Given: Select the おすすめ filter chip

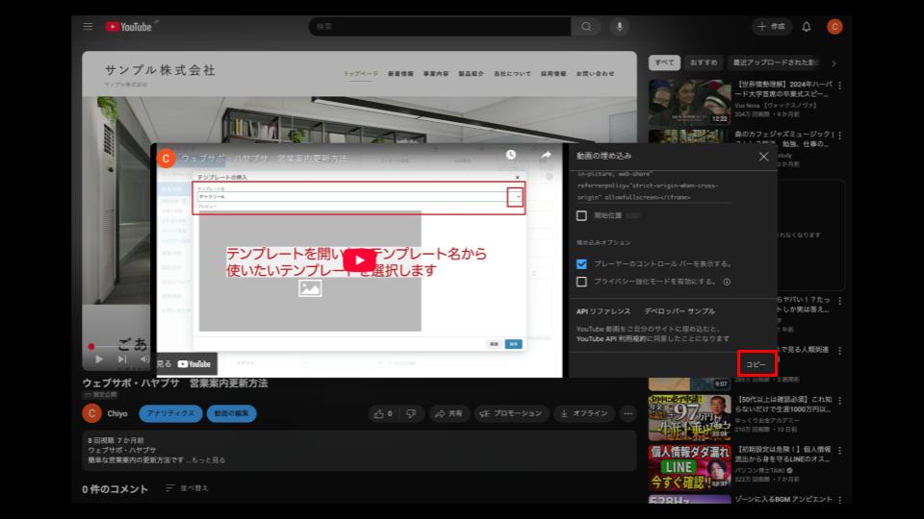Looking at the screenshot, I should coord(704,62).
